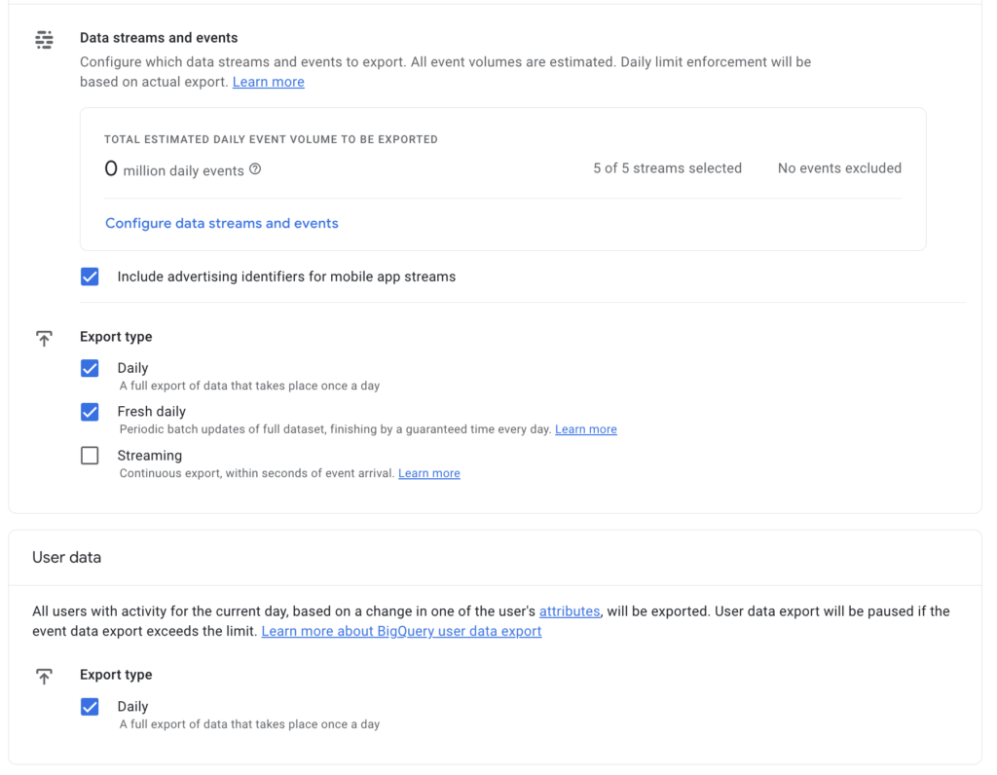Click the upload icon beside event Export type
997x775 pixels.
click(44, 338)
